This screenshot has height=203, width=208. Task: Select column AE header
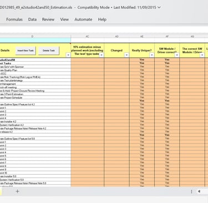click(x=142, y=37)
